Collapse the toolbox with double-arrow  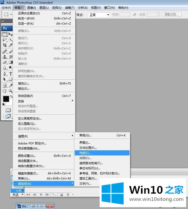click(3, 21)
